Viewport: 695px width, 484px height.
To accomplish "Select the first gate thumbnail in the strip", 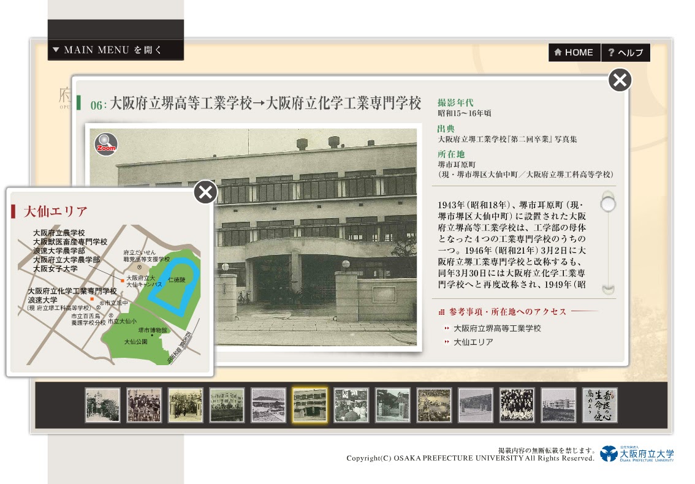I will [x=103, y=404].
